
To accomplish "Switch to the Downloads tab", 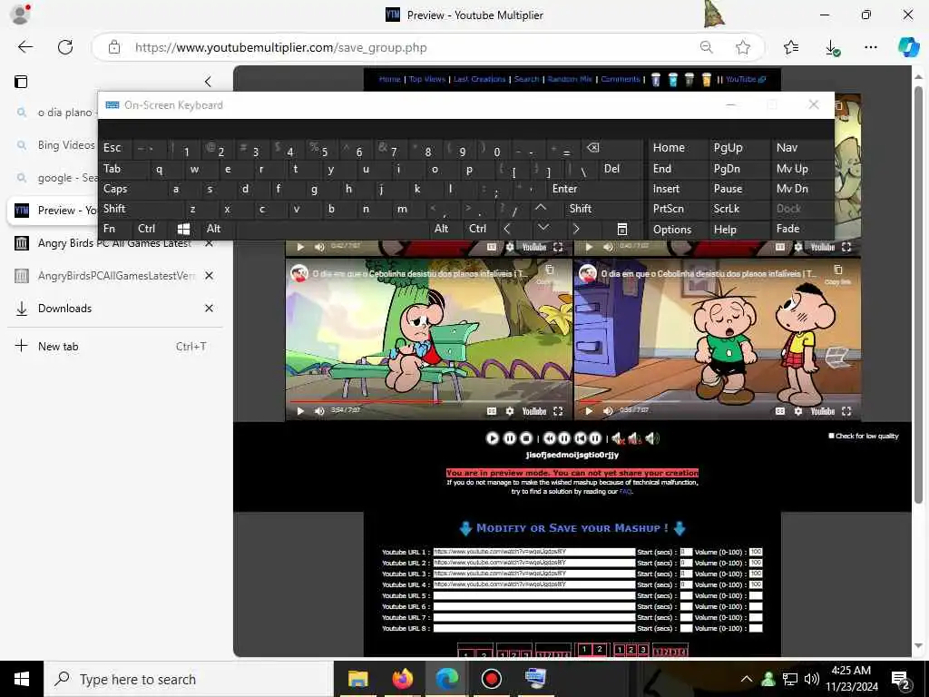I will 113,309.
